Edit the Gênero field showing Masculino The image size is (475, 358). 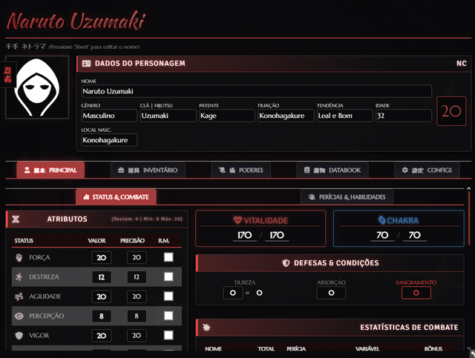click(x=109, y=116)
